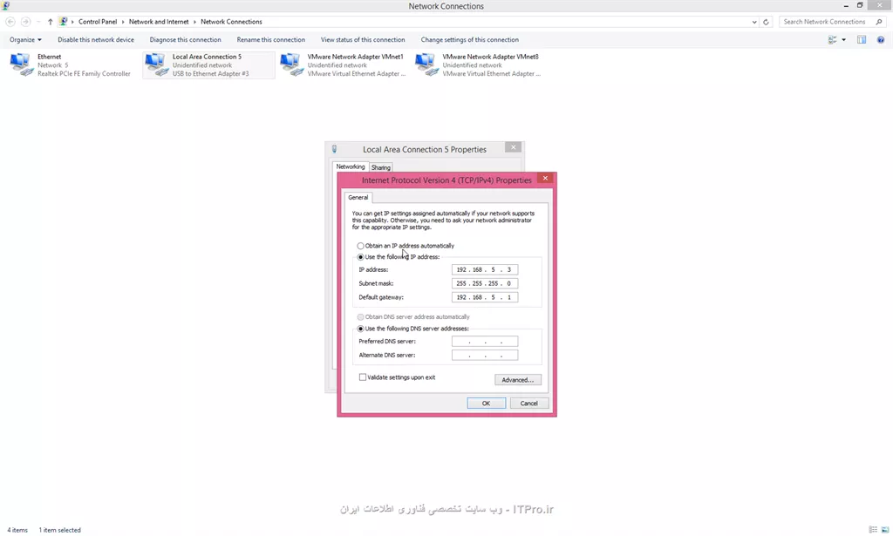Click the Preferred DNS server field
The width and height of the screenshot is (893, 536).
(485, 342)
